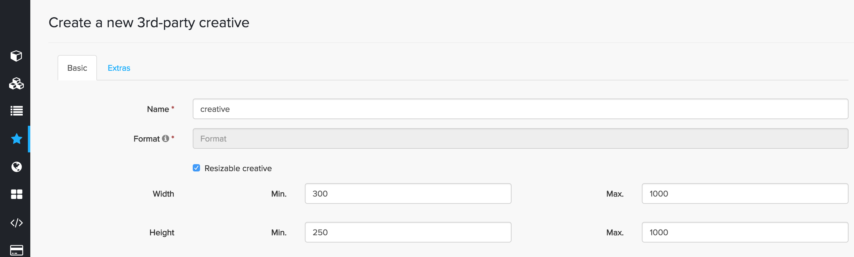
Task: Switch to the Basic tab
Action: pos(77,68)
